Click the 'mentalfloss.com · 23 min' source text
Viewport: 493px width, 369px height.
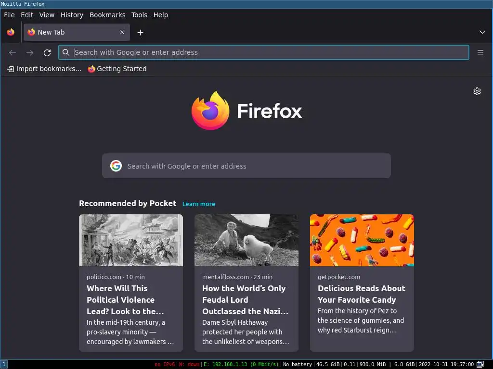(x=237, y=277)
